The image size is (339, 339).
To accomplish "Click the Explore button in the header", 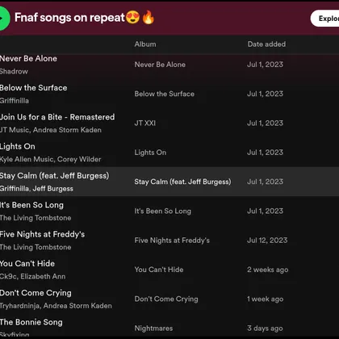I will pos(325,19).
